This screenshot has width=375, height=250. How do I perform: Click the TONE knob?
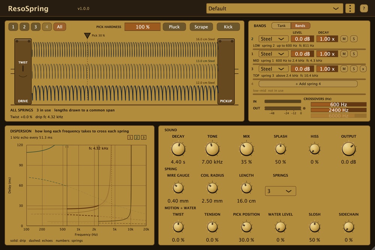pos(212,149)
